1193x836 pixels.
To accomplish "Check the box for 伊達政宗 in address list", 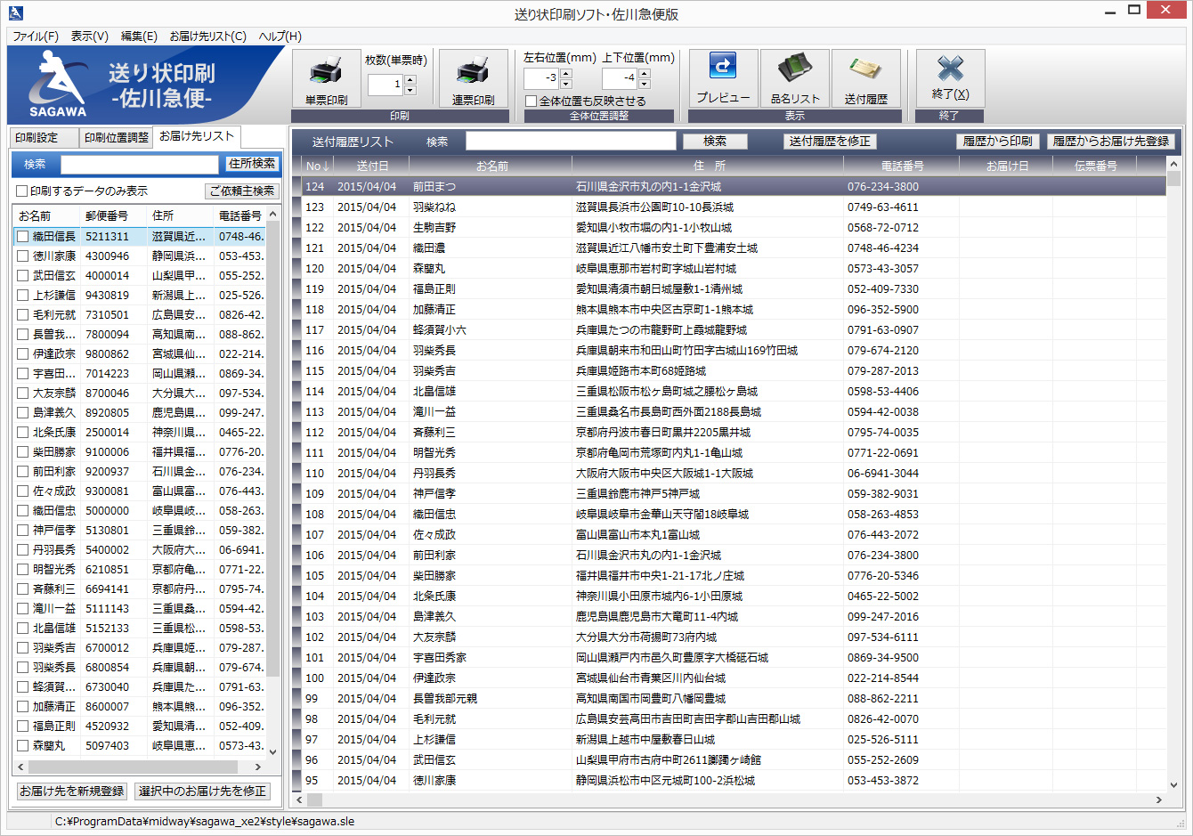I will (x=23, y=354).
